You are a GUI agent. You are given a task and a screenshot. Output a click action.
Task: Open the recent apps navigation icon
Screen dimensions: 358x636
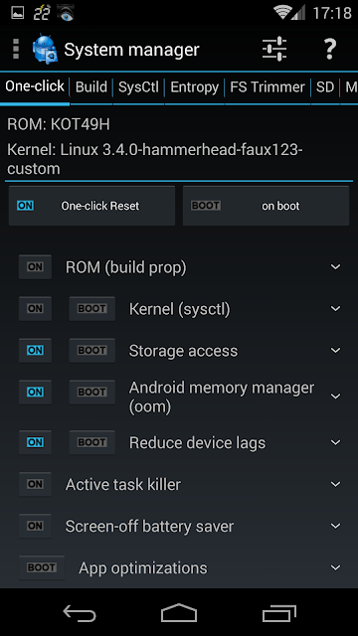(x=278, y=613)
